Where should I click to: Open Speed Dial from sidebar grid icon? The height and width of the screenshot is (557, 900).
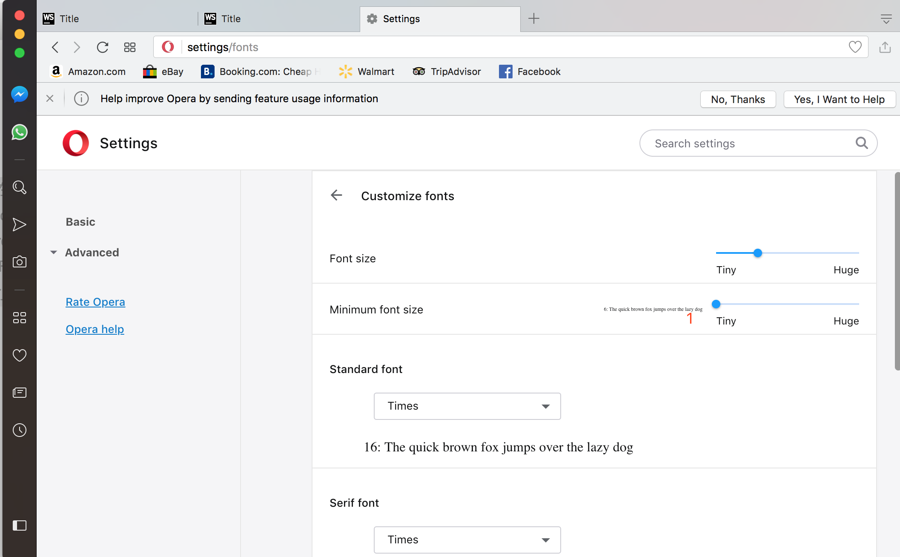(20, 318)
